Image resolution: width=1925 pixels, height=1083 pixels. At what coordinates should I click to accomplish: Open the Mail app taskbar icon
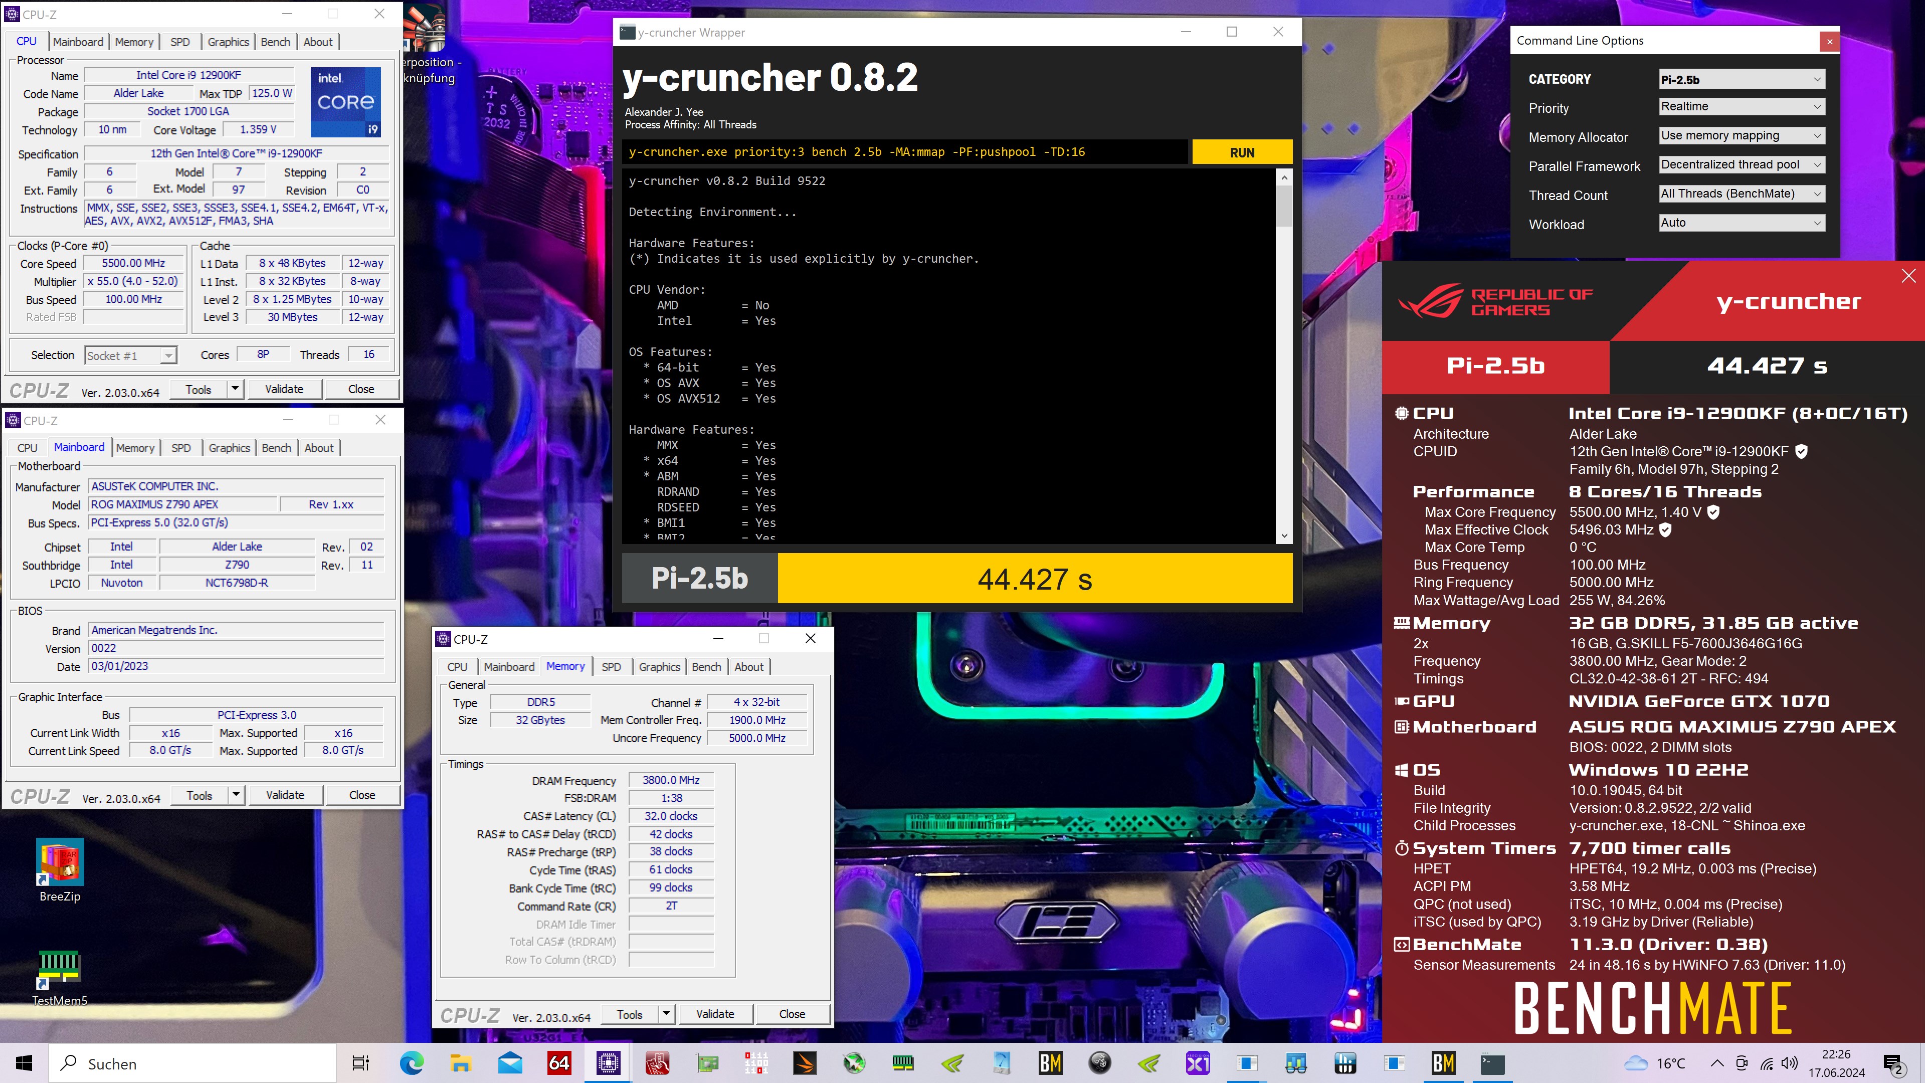(510, 1063)
